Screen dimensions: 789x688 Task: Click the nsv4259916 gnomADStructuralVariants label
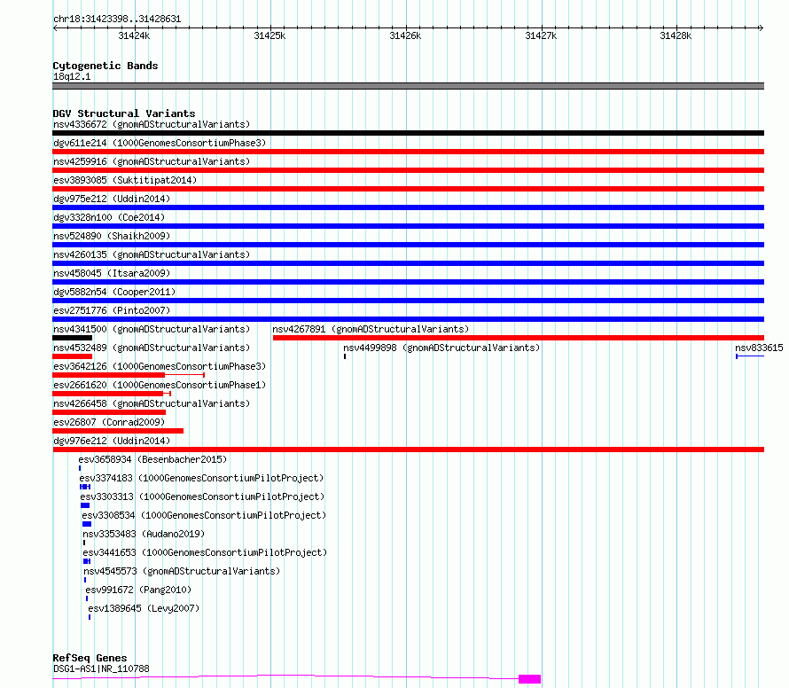click(152, 161)
